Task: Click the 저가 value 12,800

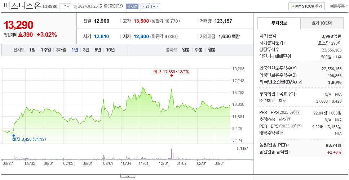Action: pos(141,36)
